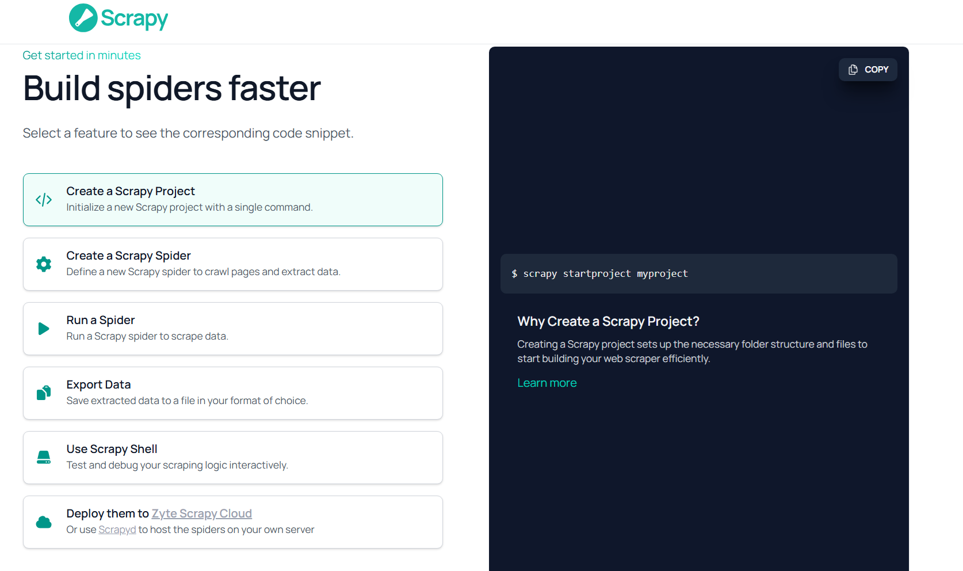Open the Zyte Scrapy Cloud link
Screen dimensions: 963x571
[201, 513]
